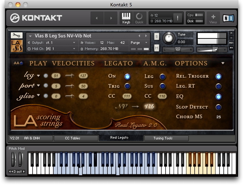Minimize the instrument header view
Screen dimensions: 243x185
coord(231,38)
